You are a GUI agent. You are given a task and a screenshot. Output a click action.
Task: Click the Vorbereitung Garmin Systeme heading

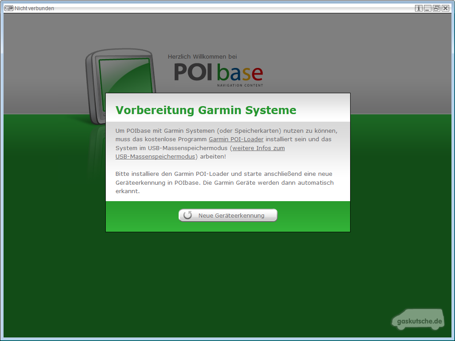click(x=206, y=110)
